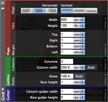Open Height unit % dropdown

(x=79, y=26)
